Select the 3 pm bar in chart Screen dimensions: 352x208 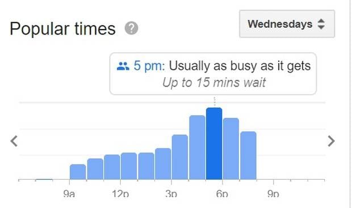point(180,157)
